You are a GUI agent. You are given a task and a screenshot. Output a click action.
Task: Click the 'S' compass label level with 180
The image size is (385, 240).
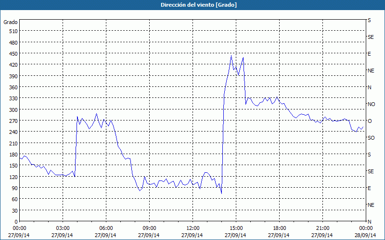click(369, 155)
